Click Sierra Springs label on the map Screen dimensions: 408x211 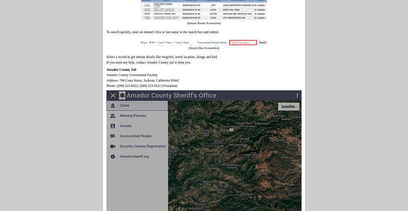236,145
